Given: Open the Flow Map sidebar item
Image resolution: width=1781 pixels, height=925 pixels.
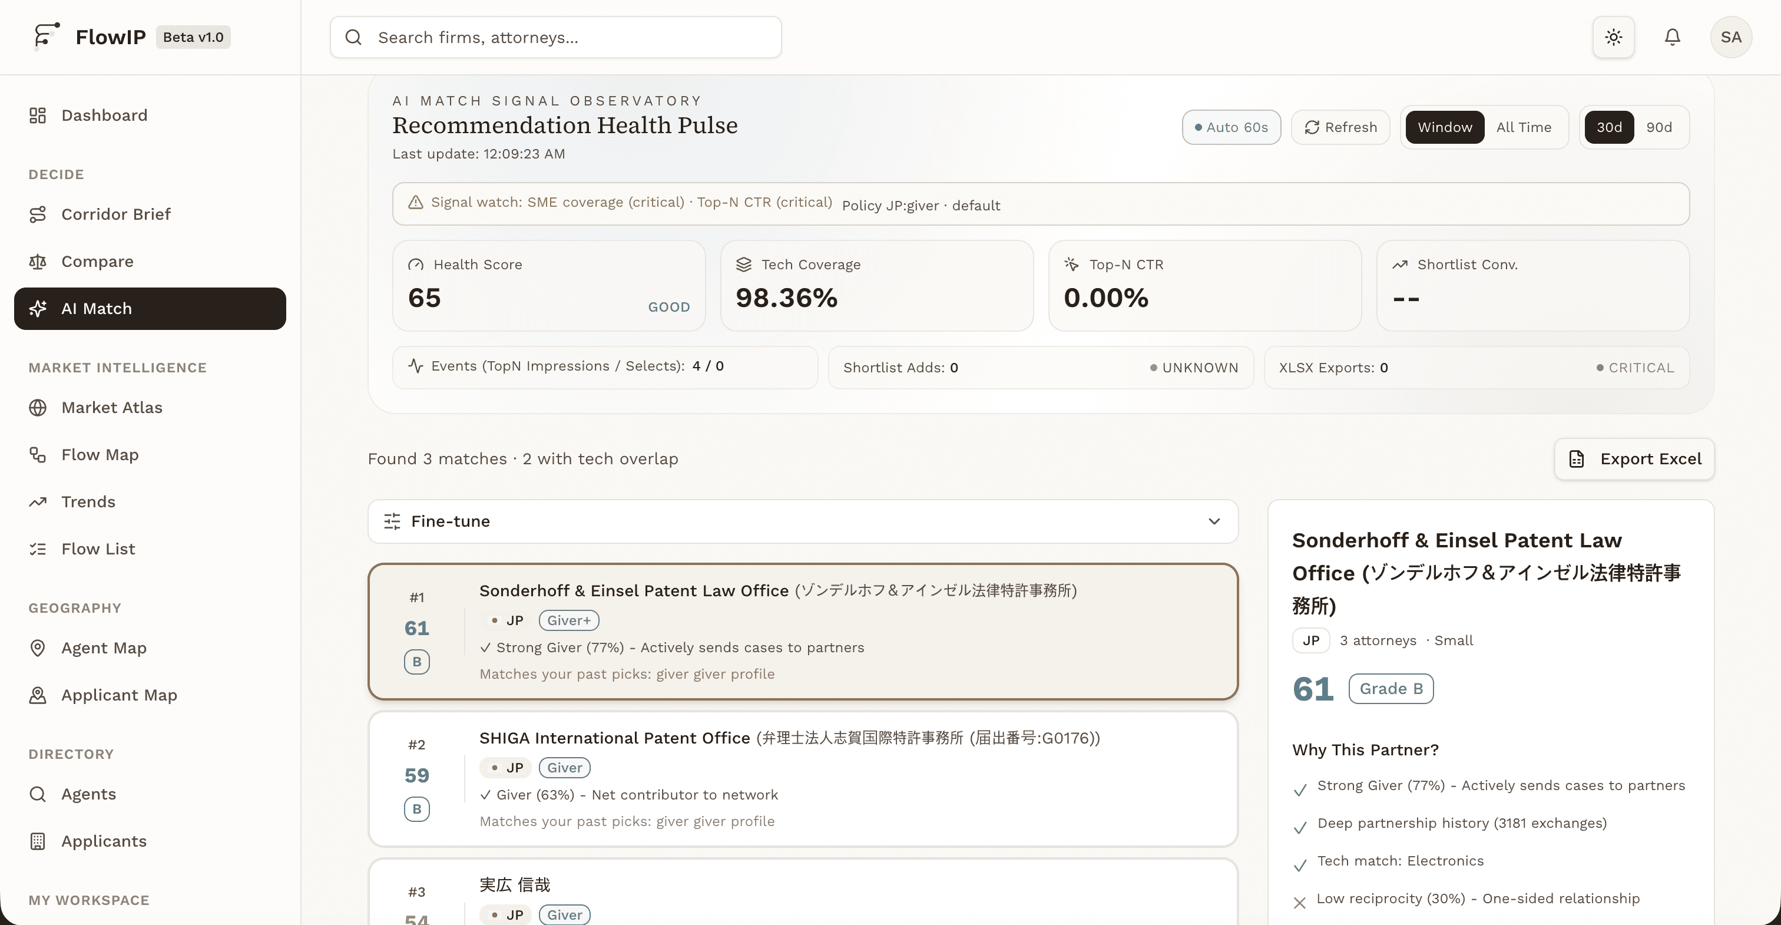Looking at the screenshot, I should tap(100, 454).
